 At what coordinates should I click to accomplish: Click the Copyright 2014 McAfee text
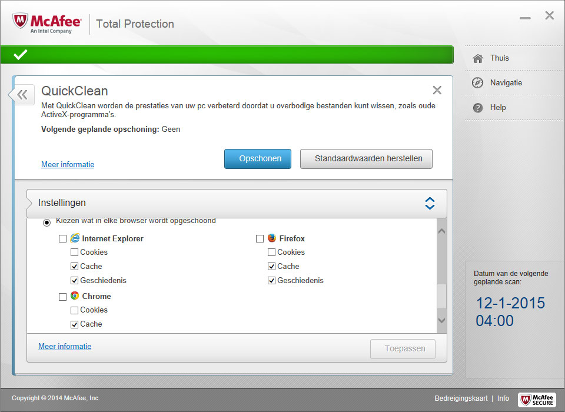tap(56, 398)
